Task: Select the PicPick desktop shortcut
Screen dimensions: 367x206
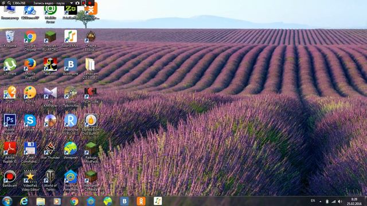Action: [x=30, y=93]
